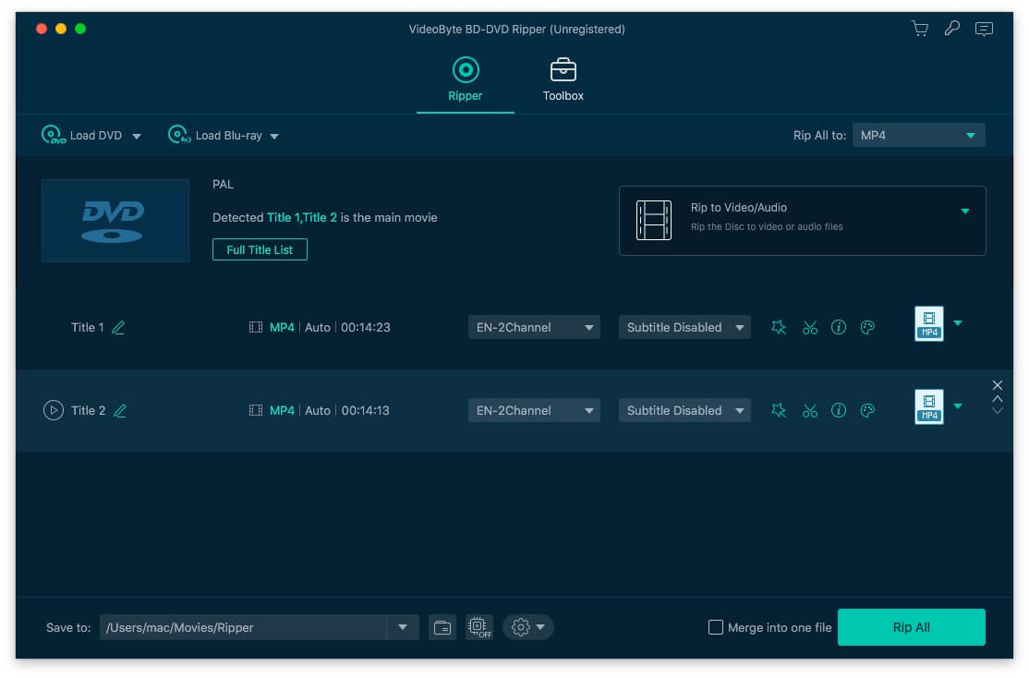Open the shopping cart purchase icon

920,29
